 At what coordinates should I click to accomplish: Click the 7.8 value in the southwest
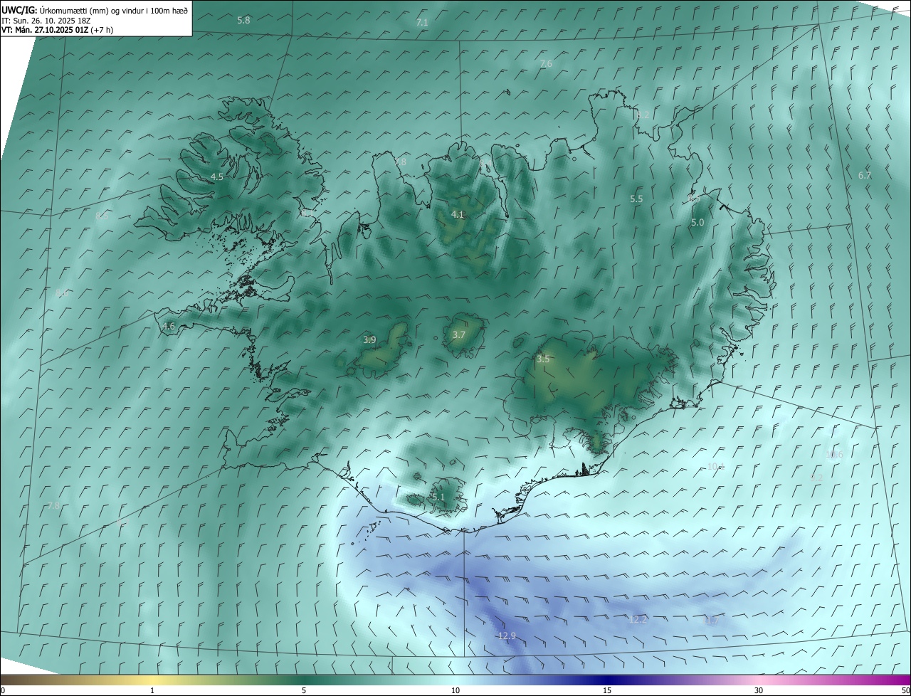tap(54, 506)
